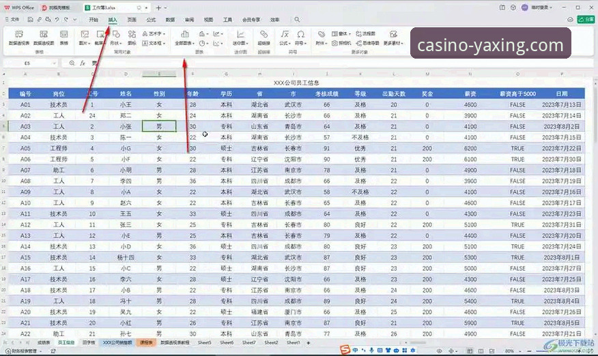Click the fx insert function icon
Screen dimensions: 598x356
click(83, 63)
